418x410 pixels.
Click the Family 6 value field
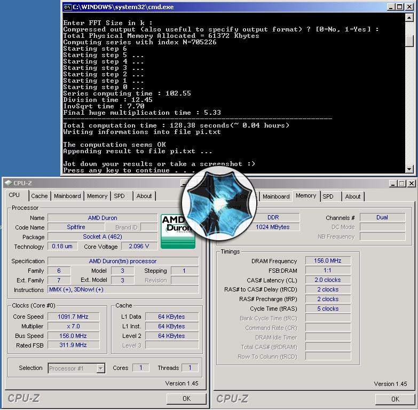tap(59, 271)
